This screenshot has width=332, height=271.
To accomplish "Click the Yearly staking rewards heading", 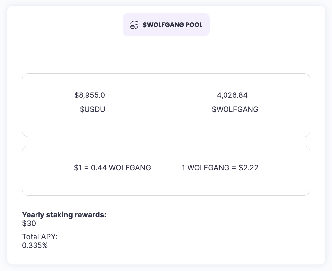I will point(64,215).
